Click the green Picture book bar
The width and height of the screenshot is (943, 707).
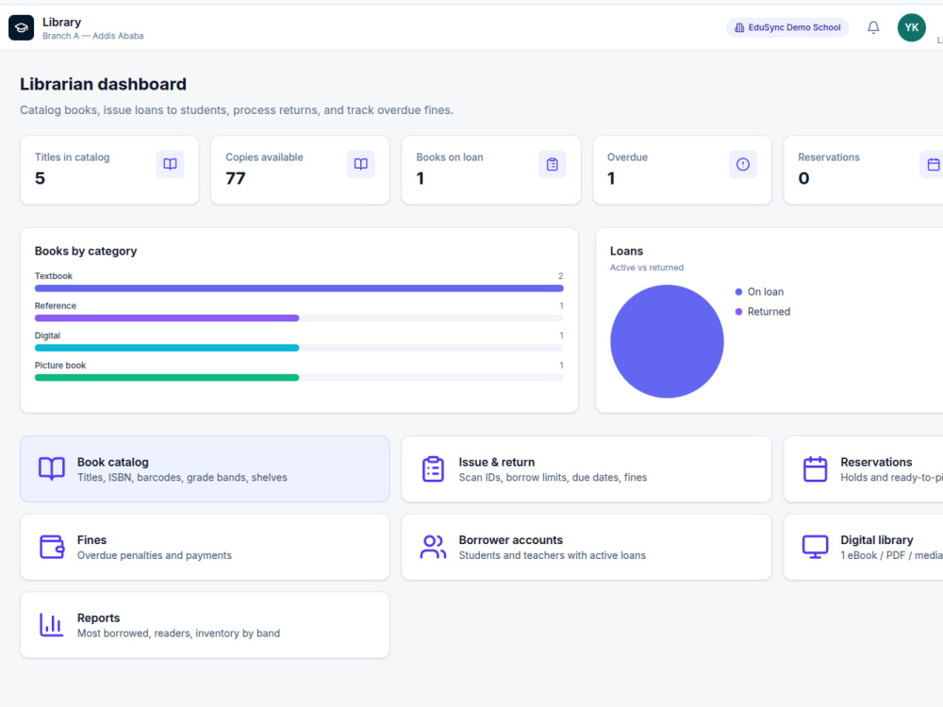(167, 378)
